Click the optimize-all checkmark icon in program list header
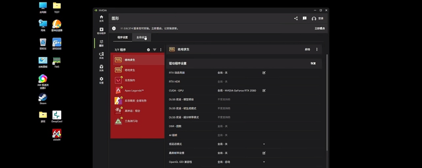The image size is (422, 168). [x=148, y=50]
